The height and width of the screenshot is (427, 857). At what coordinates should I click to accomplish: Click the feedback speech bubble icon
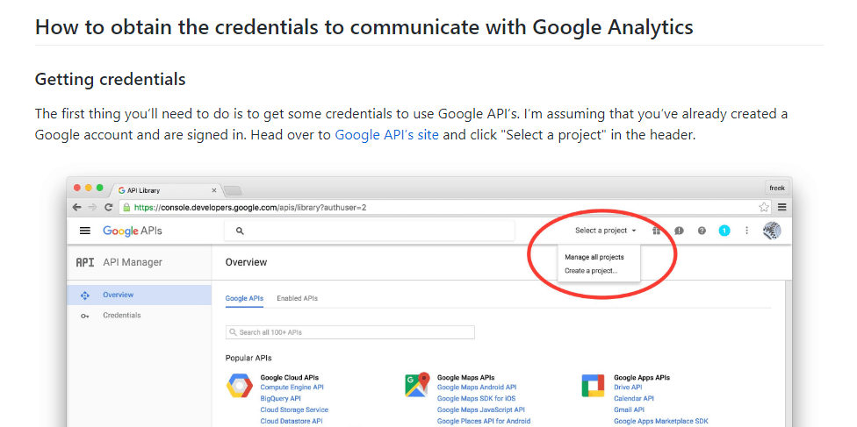click(x=680, y=231)
